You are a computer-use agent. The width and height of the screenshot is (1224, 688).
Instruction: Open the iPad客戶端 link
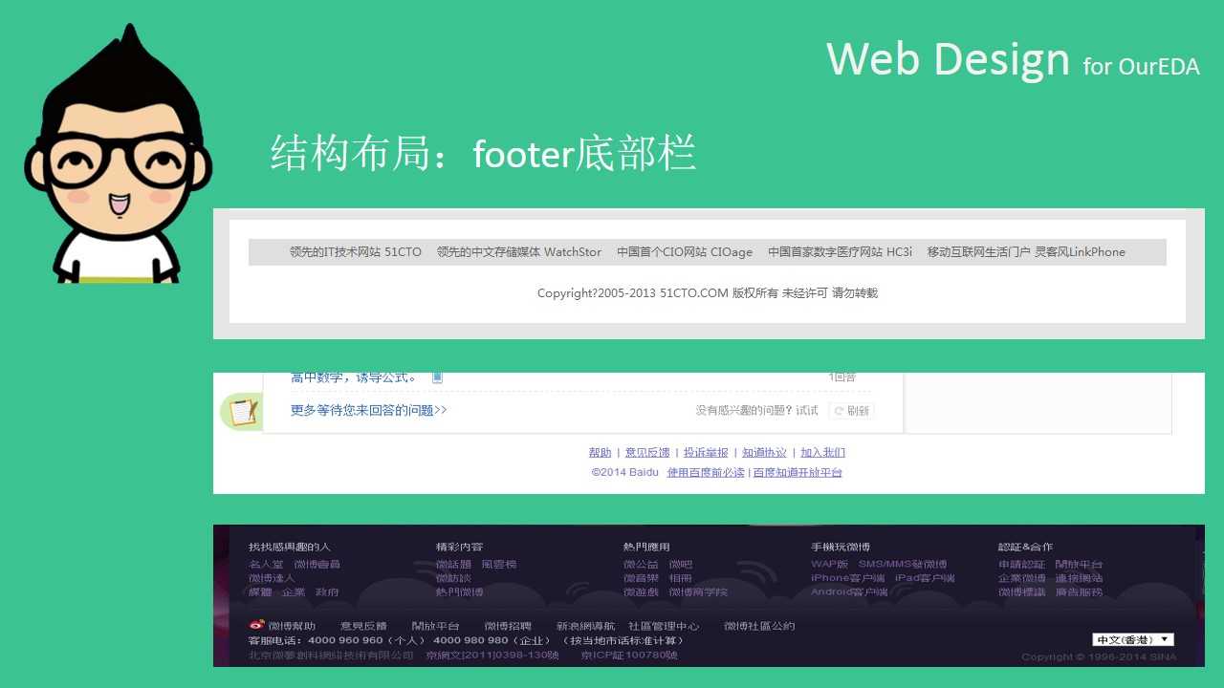point(924,578)
